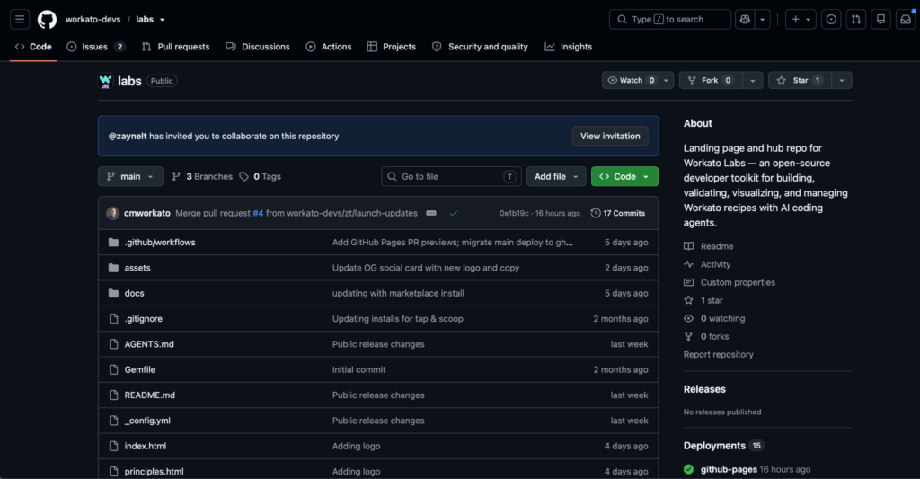Open the .github/workflows folder
Screen dimensions: 920x479
[160, 243]
